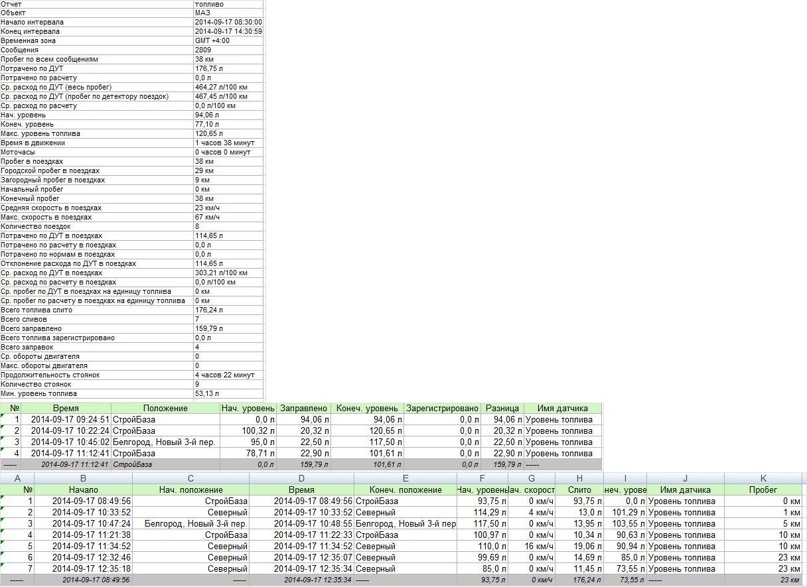Click the 'Заправлено' table header
807x587 pixels.
tap(303, 409)
